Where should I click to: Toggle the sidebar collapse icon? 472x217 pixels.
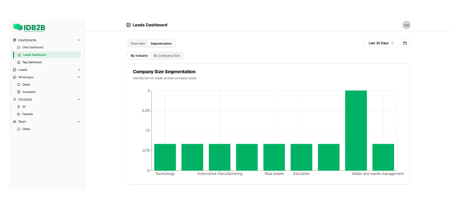[128, 25]
